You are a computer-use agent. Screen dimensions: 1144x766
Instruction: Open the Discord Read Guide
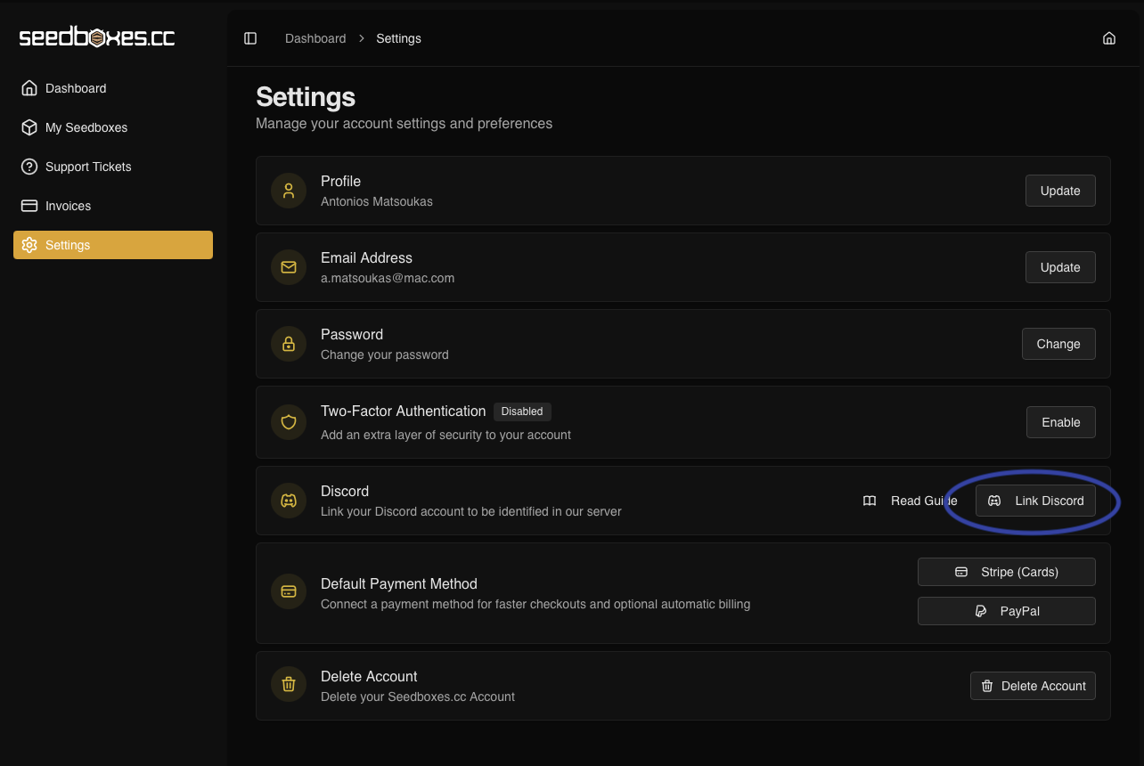911,501
